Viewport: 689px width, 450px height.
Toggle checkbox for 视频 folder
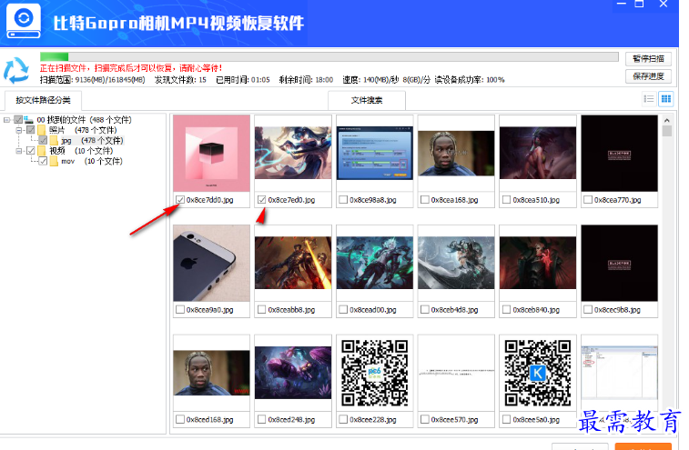(x=30, y=151)
